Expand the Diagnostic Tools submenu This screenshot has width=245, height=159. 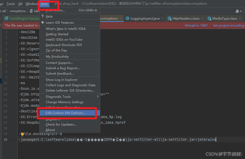click(x=97, y=96)
